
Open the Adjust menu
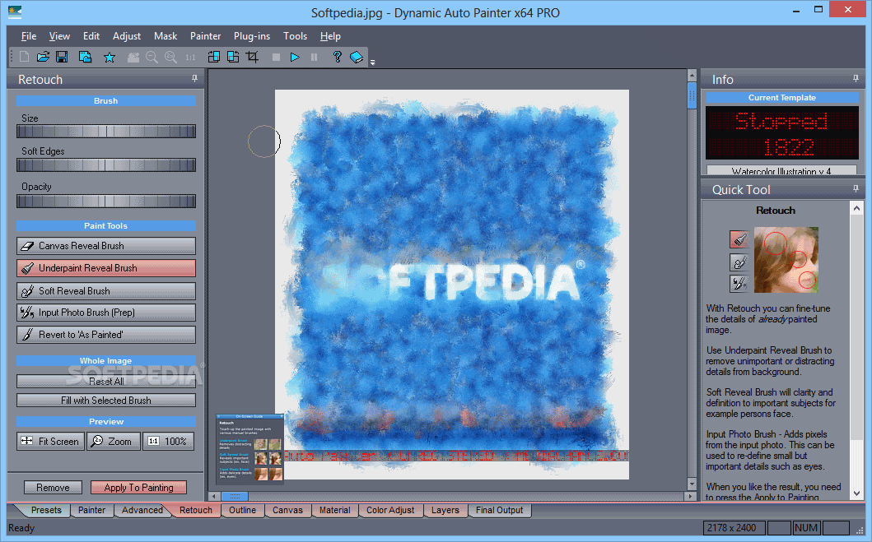coord(127,36)
